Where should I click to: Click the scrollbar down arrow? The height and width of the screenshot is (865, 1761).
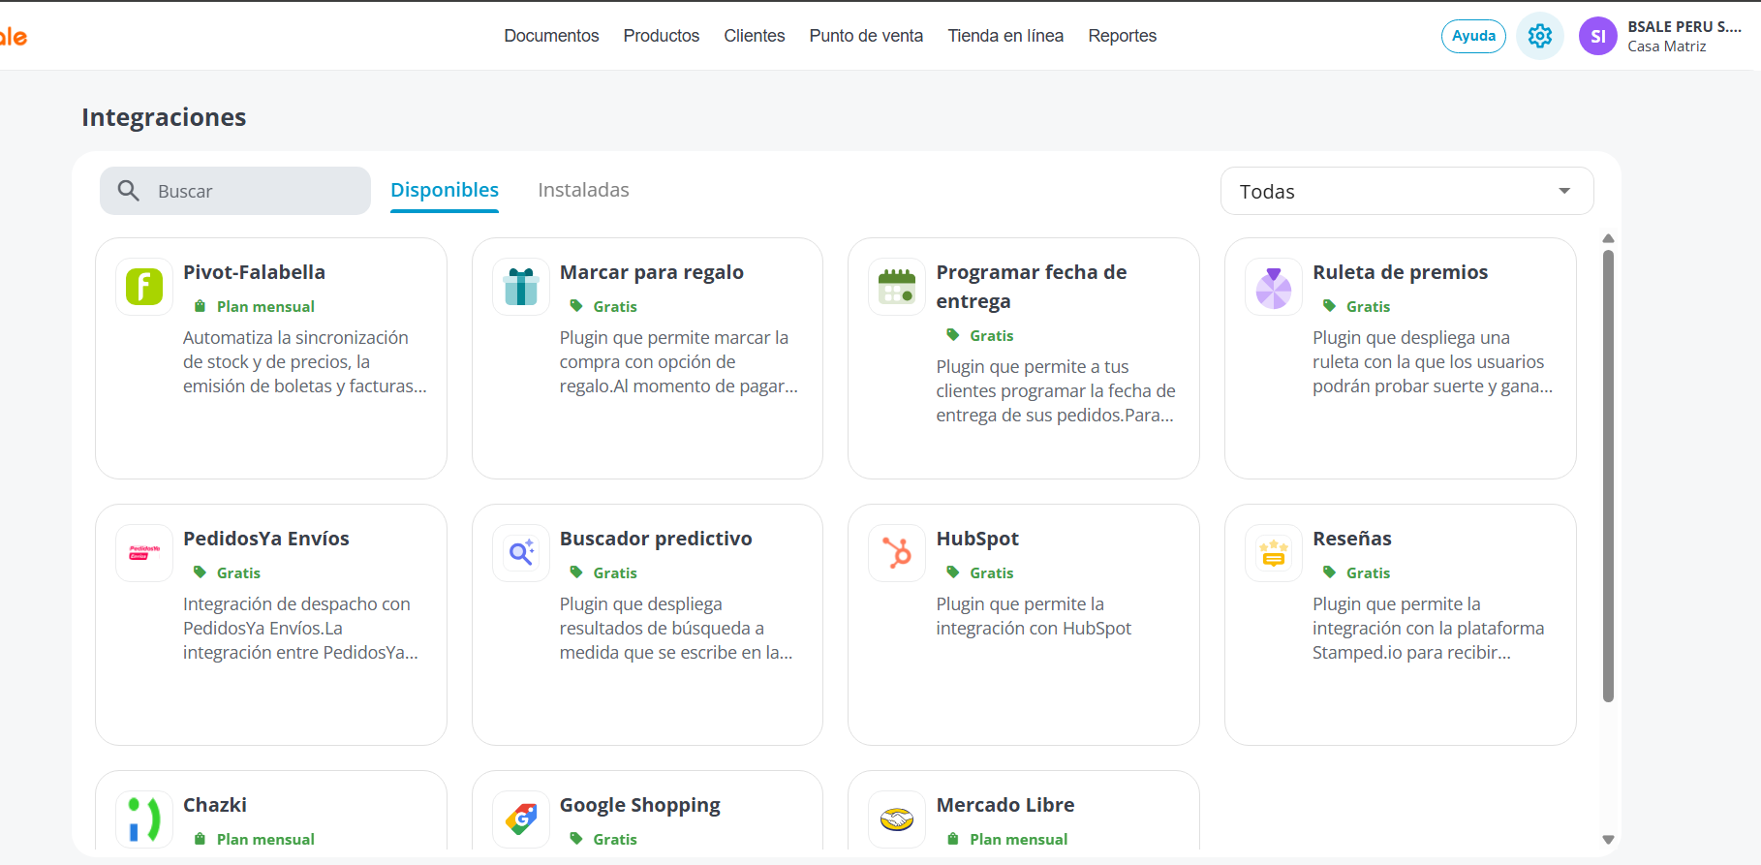1608,840
